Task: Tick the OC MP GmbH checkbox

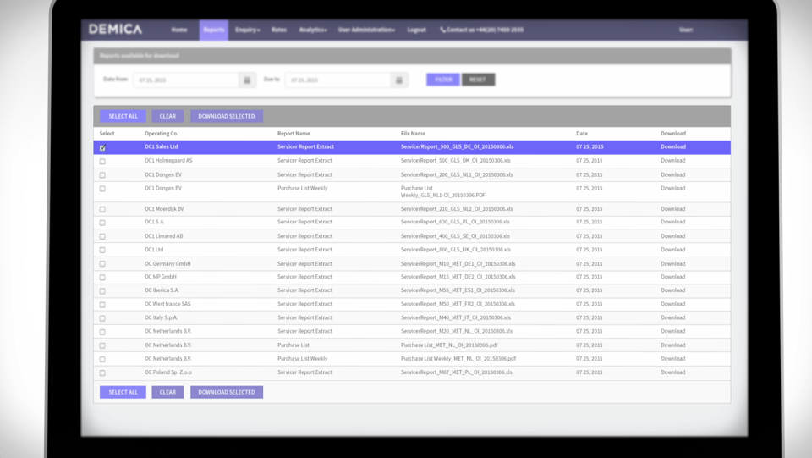Action: tap(102, 277)
